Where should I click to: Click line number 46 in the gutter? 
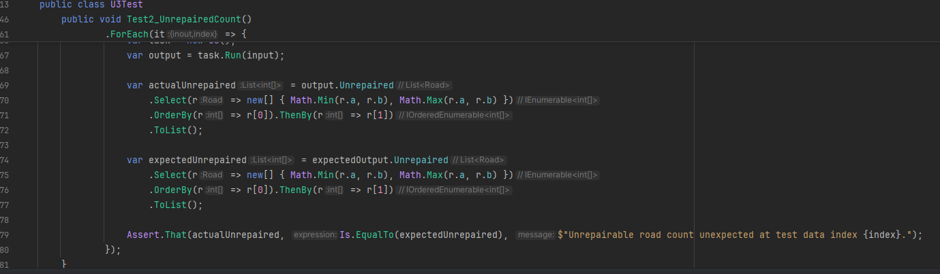coord(5,19)
